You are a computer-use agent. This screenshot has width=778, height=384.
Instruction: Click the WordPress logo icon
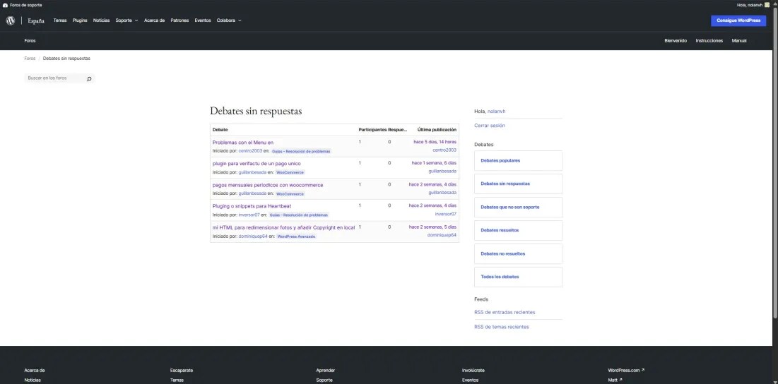click(x=11, y=20)
